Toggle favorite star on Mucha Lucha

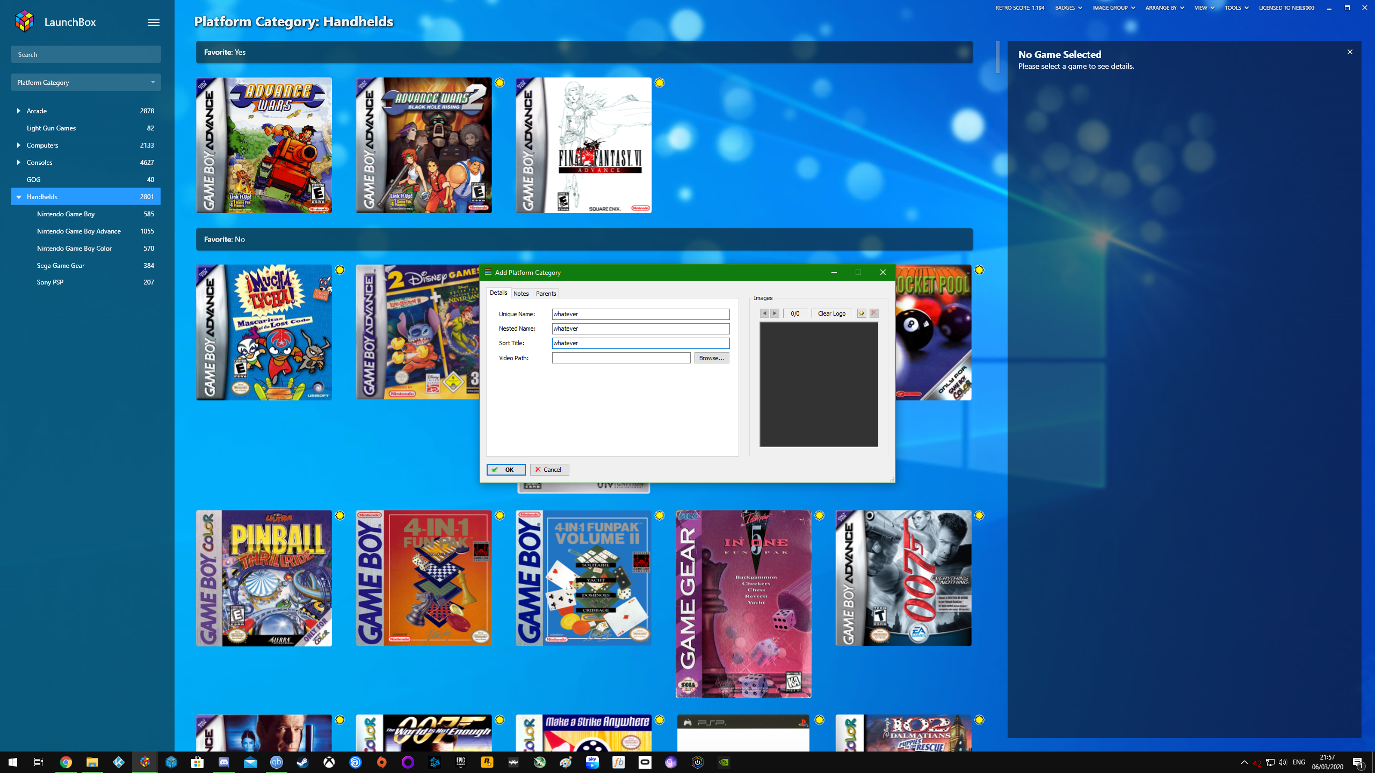click(340, 270)
